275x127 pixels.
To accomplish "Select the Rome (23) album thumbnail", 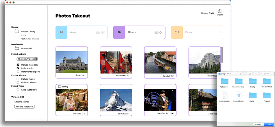I will coord(72,62).
